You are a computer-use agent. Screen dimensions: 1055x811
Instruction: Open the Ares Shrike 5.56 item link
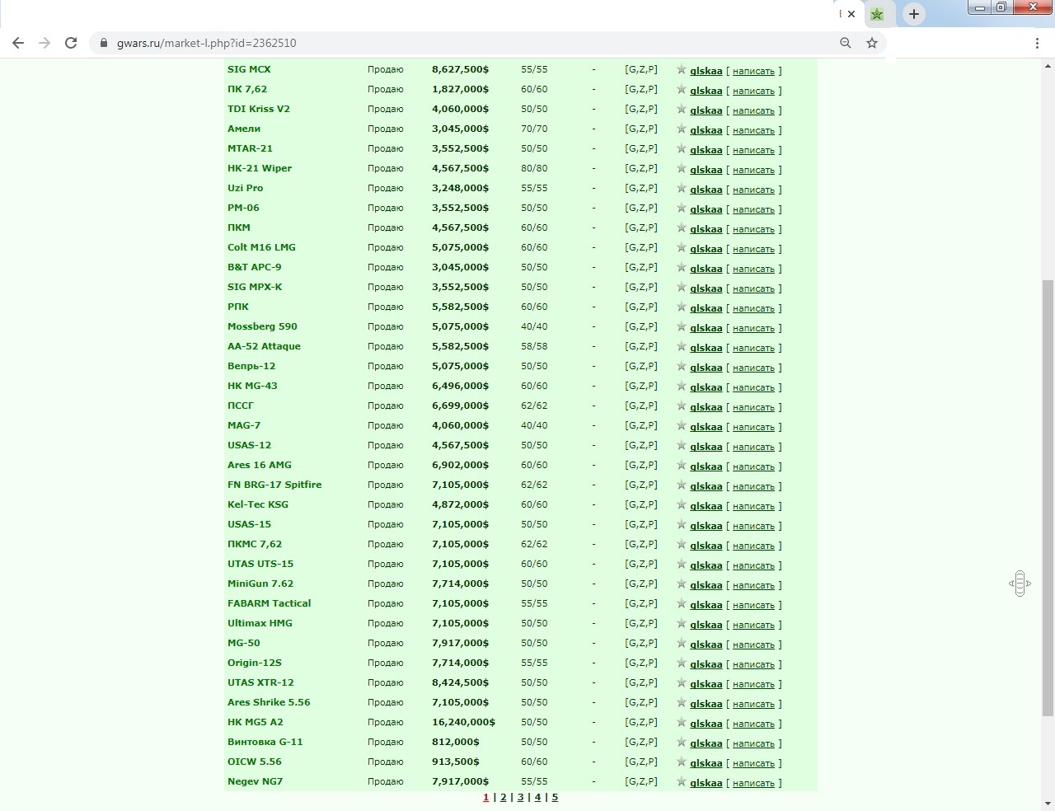tap(269, 702)
